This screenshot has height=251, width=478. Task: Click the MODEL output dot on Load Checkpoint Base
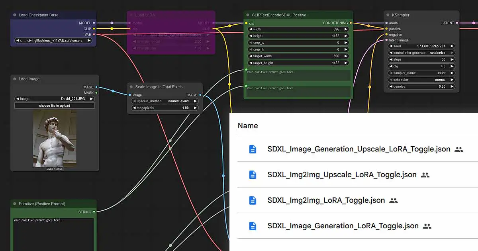click(94, 23)
